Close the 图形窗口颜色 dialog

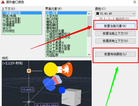tap(135, 2)
